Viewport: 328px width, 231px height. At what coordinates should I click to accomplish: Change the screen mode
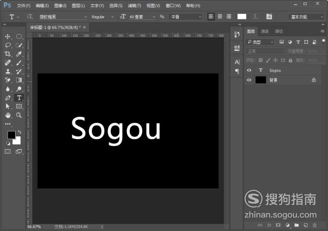[x=19, y=151]
